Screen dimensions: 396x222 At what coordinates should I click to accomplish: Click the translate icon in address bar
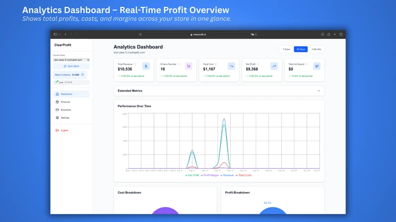point(252,35)
